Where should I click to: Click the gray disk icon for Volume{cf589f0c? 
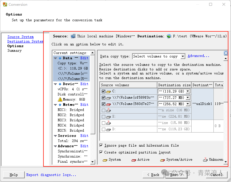pos(108,98)
